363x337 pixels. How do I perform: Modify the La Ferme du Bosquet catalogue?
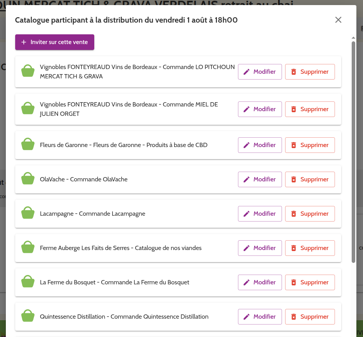click(260, 282)
